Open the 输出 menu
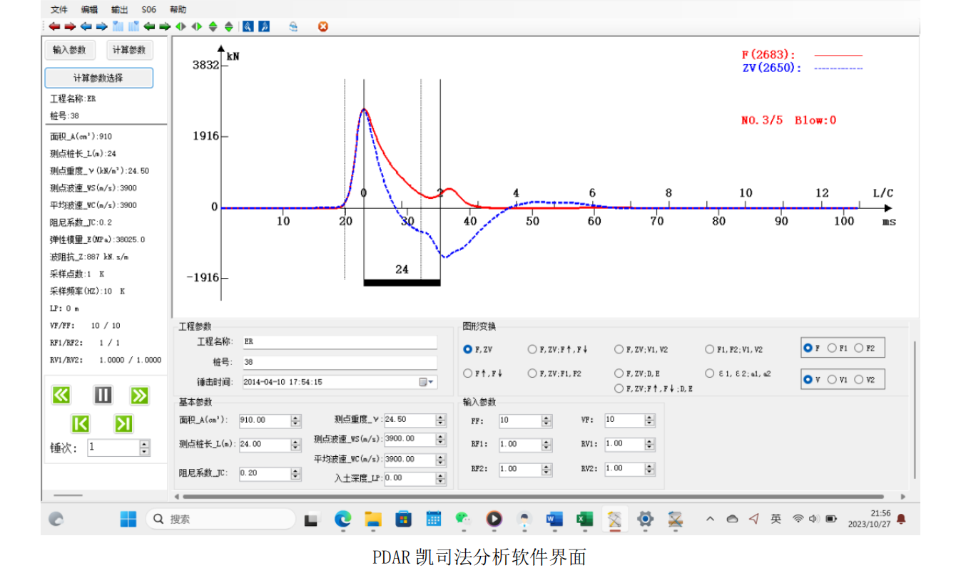Viewport: 961px width, 573px height. (x=120, y=9)
